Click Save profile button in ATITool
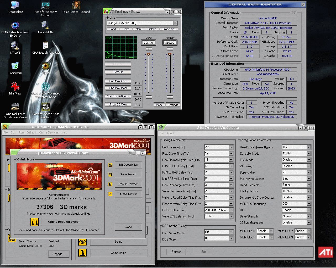336x268 pixels. (126, 29)
